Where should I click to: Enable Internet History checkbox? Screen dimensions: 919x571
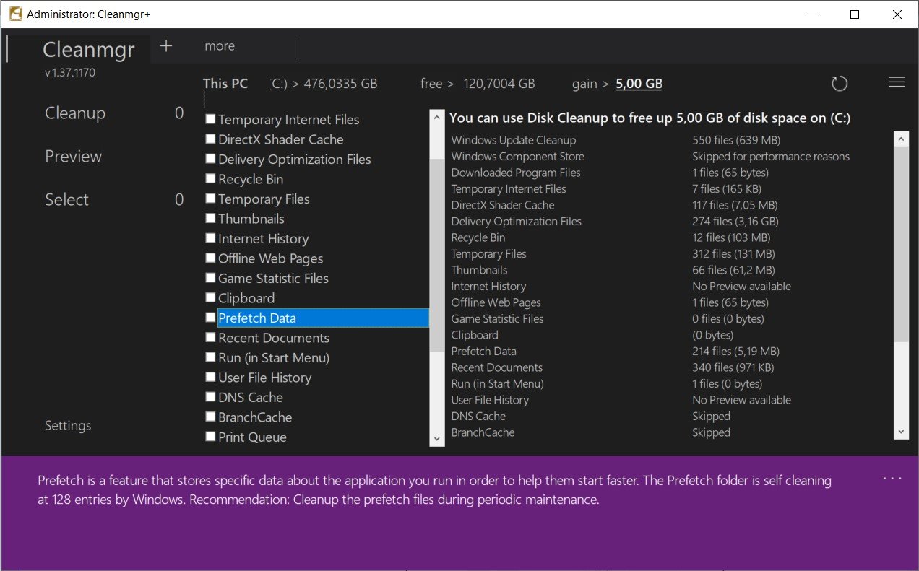click(210, 238)
